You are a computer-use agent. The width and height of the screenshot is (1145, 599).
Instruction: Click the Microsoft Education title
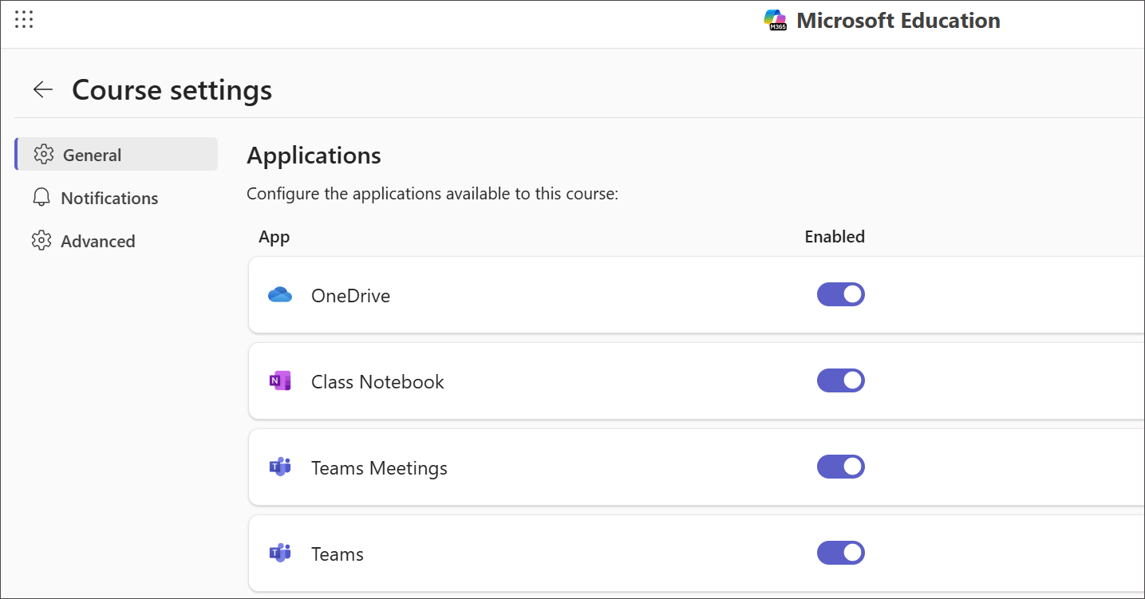tap(898, 20)
